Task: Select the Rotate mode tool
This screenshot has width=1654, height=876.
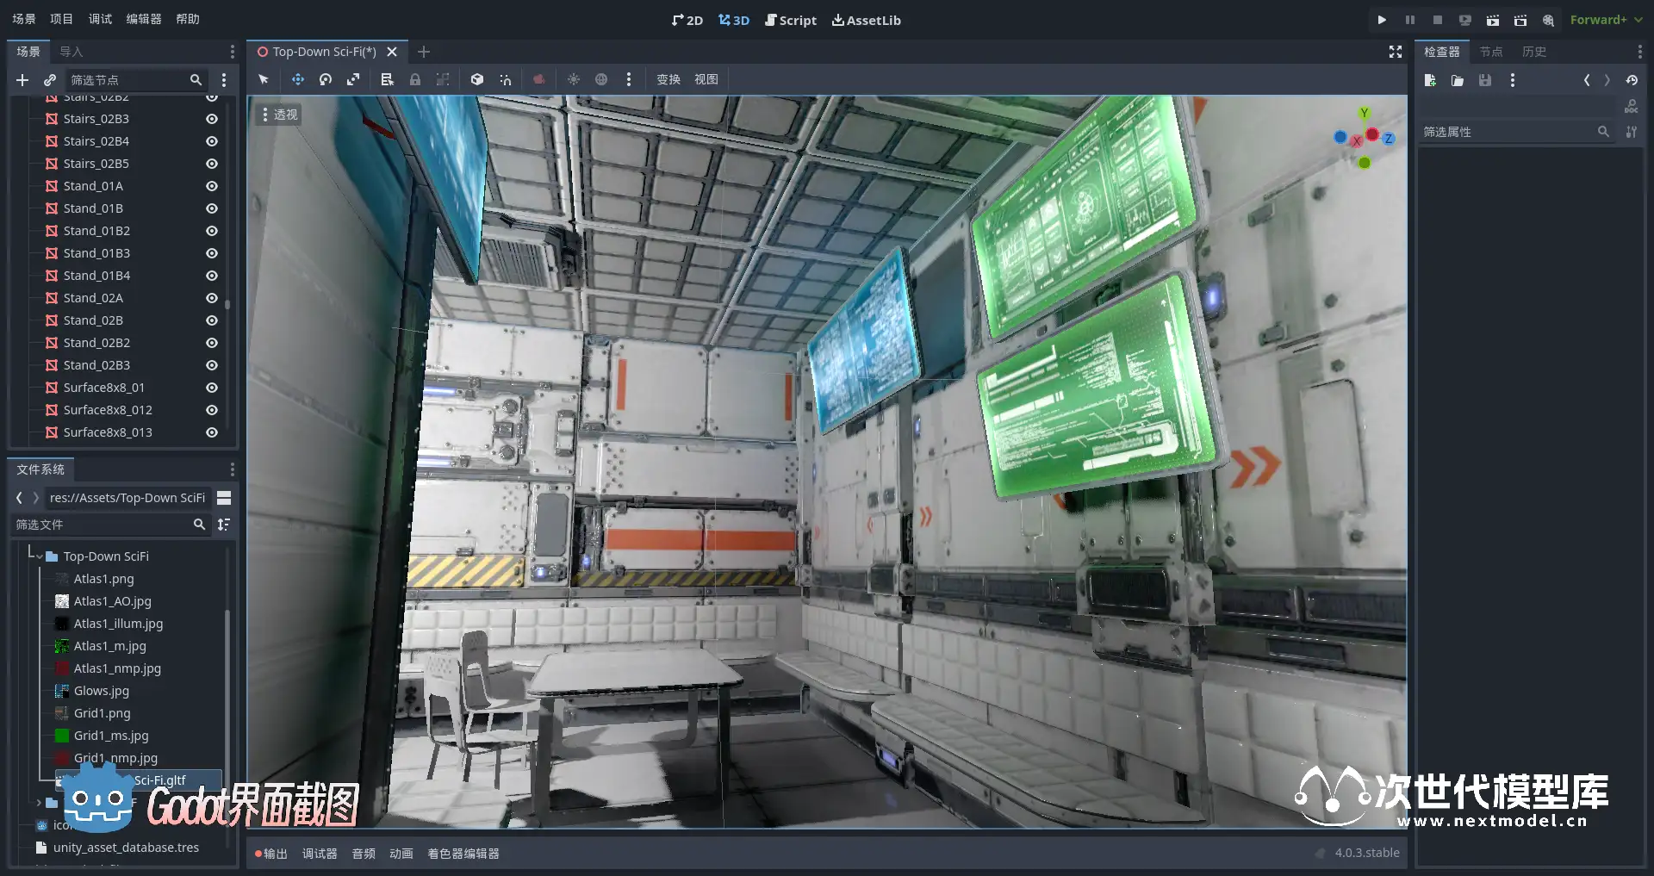Action: click(326, 79)
